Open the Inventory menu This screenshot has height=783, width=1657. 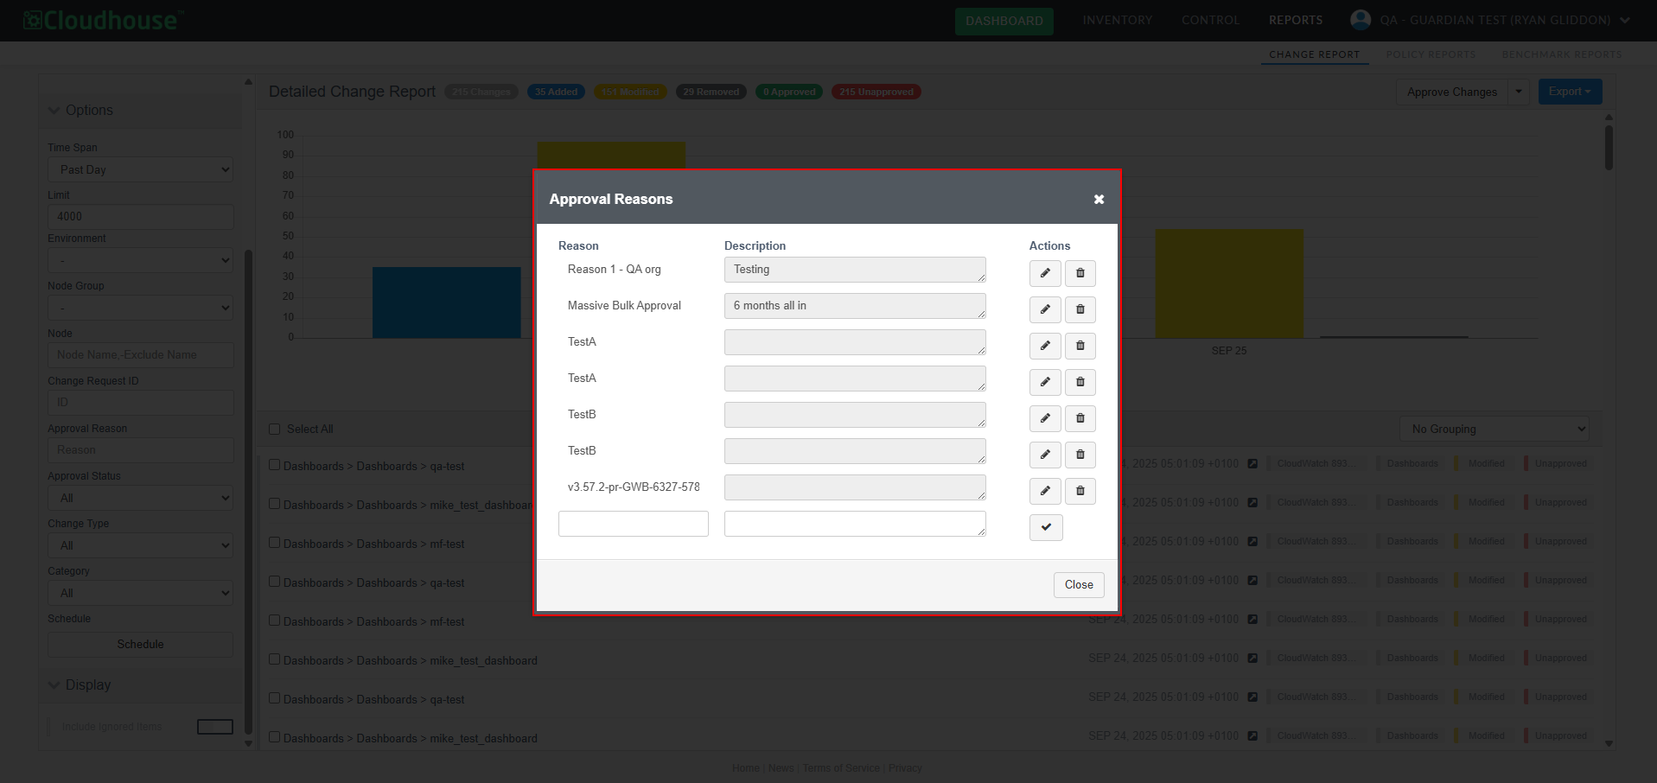point(1117,20)
